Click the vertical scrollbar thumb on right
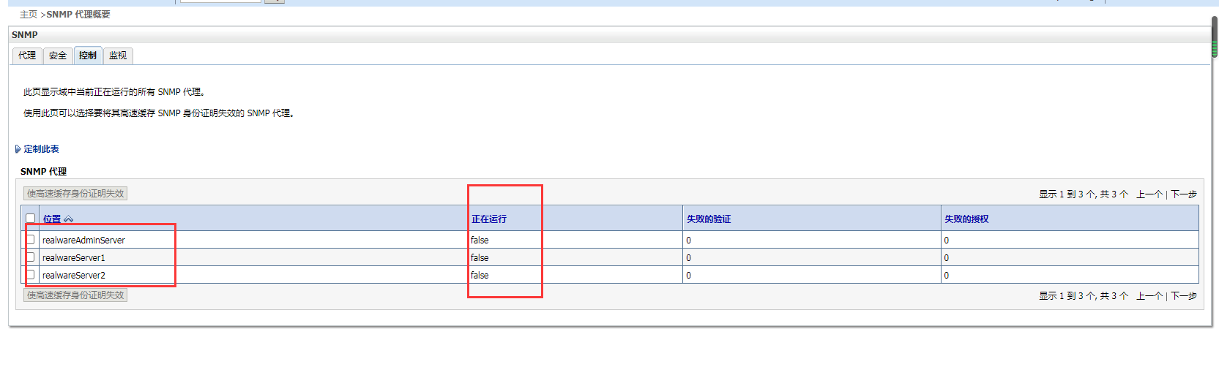 [1215, 37]
